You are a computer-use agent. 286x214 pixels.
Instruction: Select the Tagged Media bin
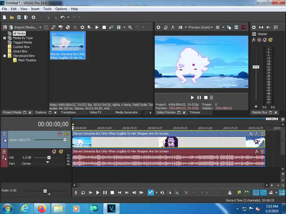22,42
